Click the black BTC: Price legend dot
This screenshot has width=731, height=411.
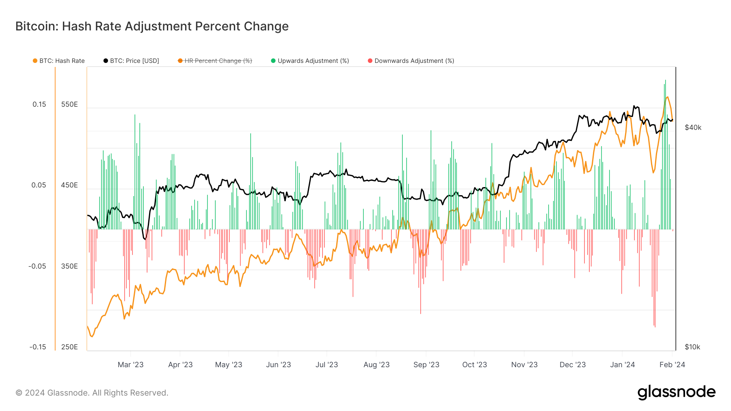point(106,61)
